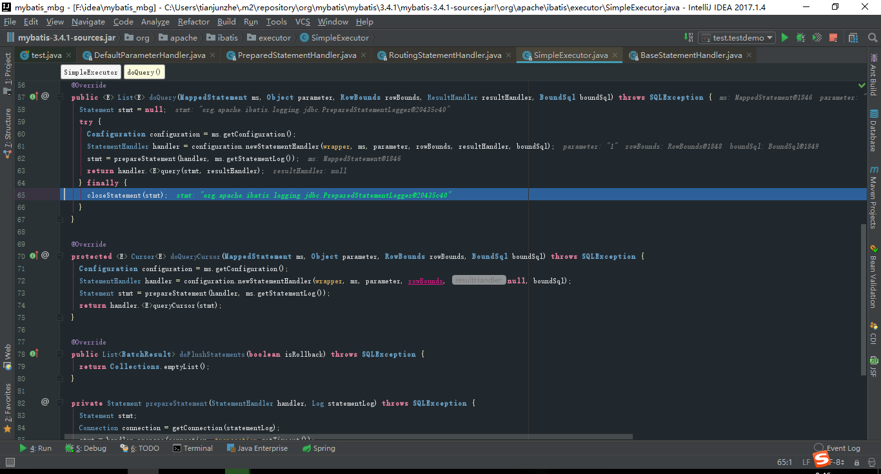Image resolution: width=881 pixels, height=474 pixels.
Task: Collapse the doQuery method with fold arrow
Action: (60, 97)
